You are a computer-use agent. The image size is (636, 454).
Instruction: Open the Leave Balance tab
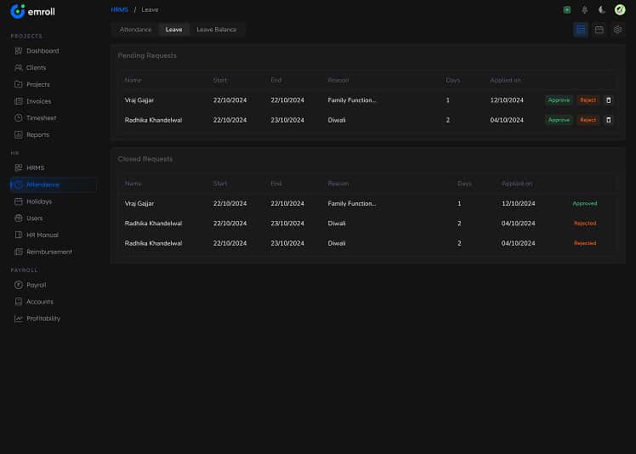pos(217,30)
